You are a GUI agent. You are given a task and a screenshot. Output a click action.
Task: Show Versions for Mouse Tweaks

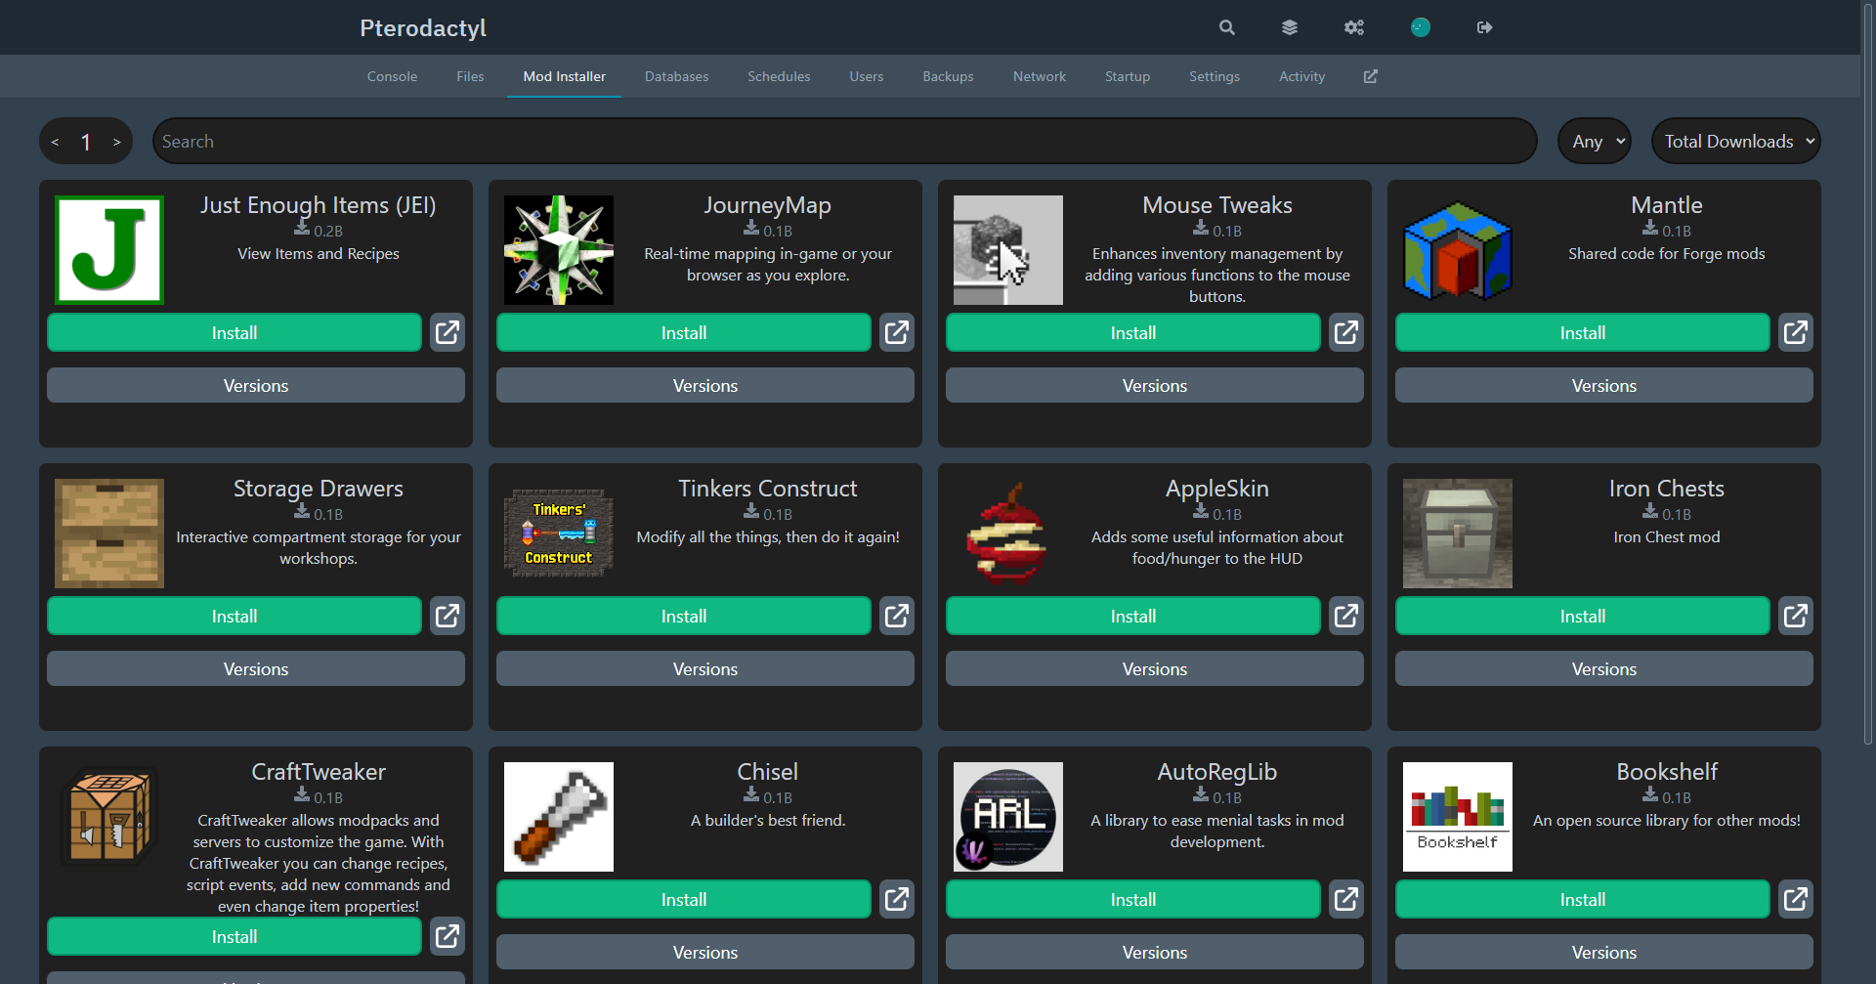point(1155,385)
